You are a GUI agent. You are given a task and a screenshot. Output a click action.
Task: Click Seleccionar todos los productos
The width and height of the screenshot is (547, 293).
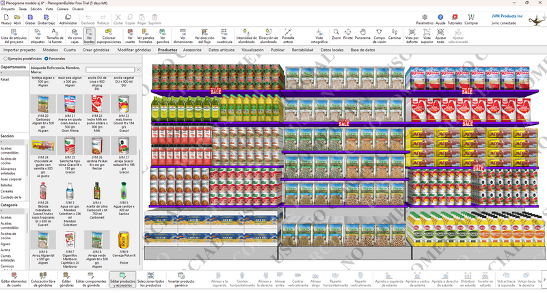[150, 280]
